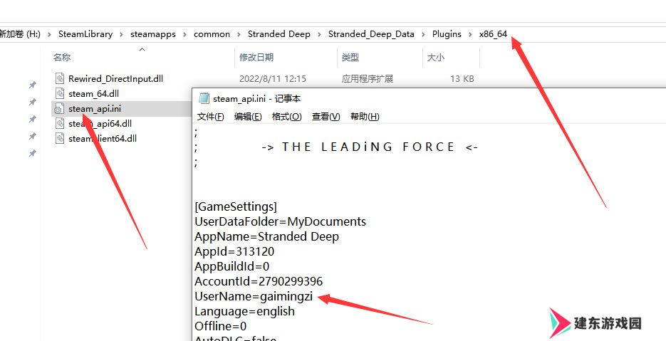Sort files by the 大小 column header
Screen dimensions: 666x341
(x=435, y=58)
